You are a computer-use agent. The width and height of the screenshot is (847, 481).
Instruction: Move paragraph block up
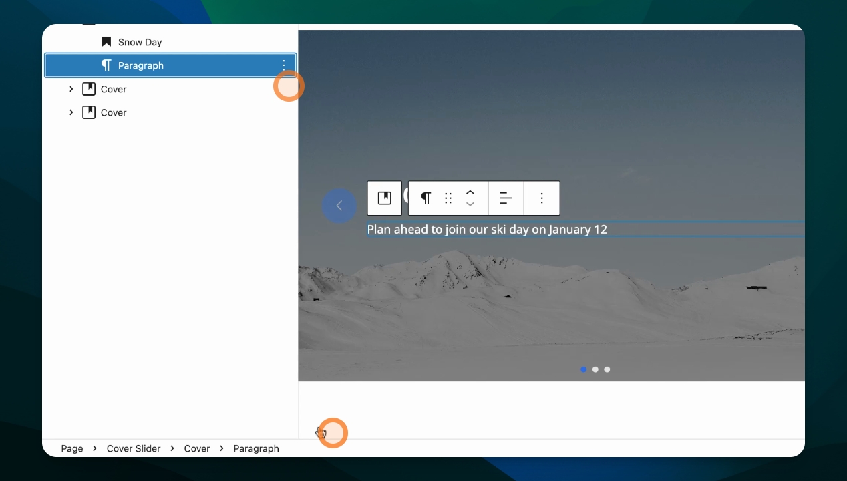(x=470, y=192)
